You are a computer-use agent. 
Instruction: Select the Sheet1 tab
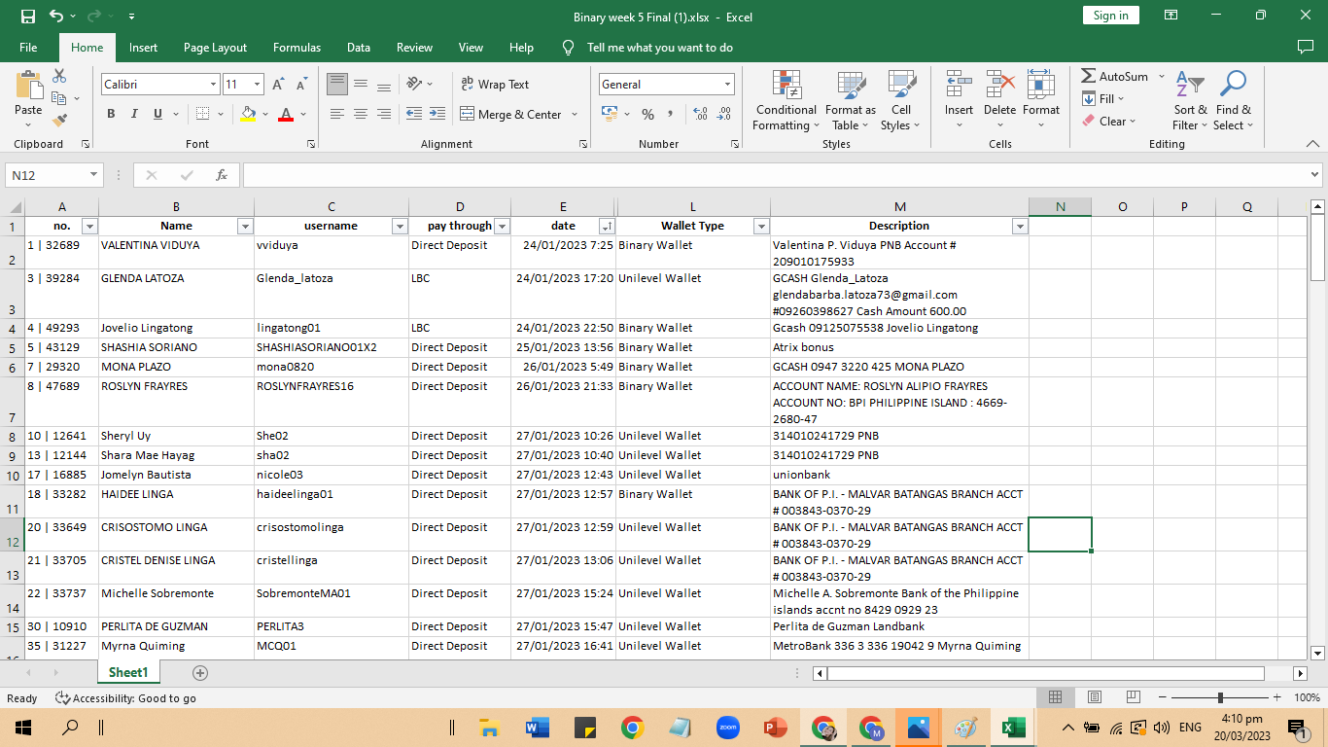point(128,672)
